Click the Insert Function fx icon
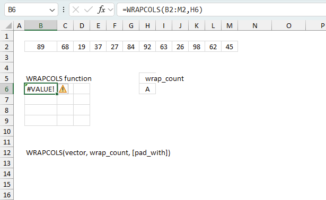This screenshot has height=200, width=326. point(101,10)
